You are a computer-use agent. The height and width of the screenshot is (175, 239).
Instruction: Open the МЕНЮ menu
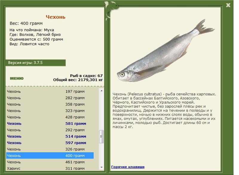tap(17, 79)
